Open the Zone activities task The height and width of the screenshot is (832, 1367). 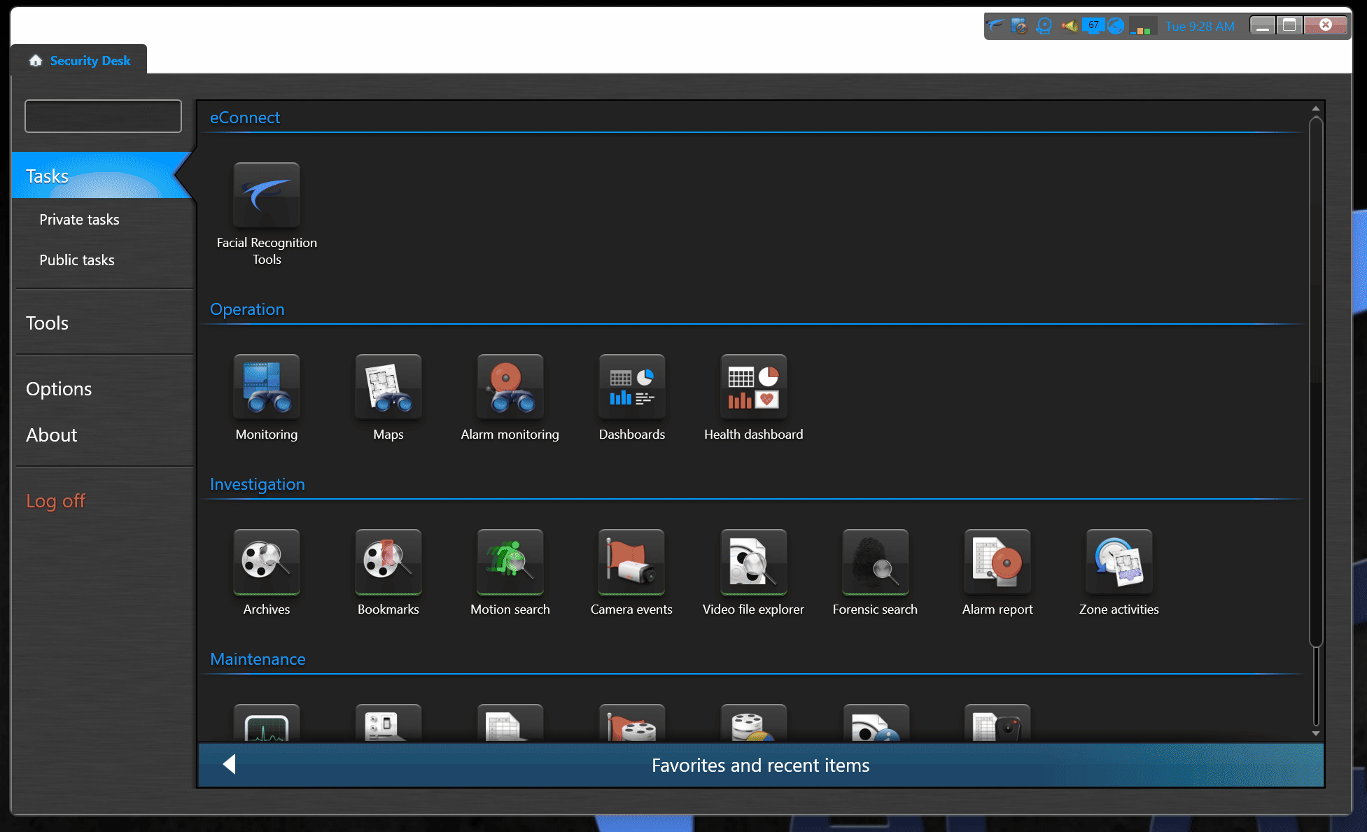(x=1119, y=562)
